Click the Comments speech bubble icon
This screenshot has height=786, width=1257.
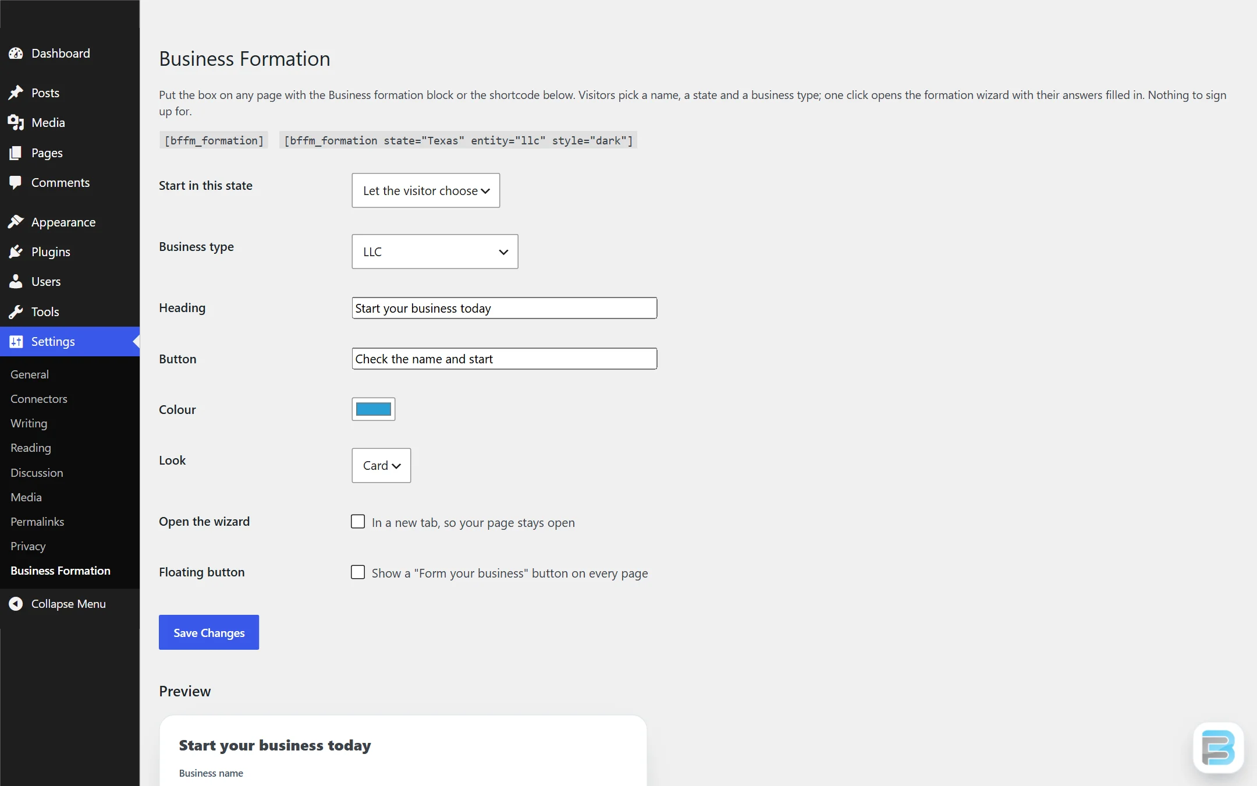(x=16, y=182)
